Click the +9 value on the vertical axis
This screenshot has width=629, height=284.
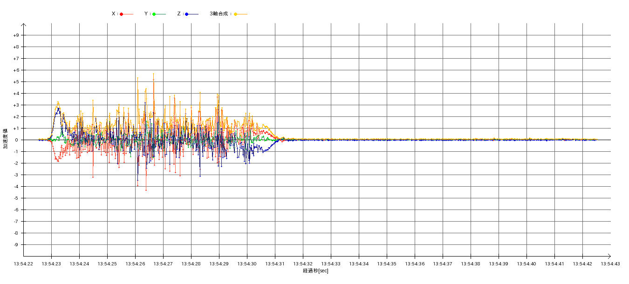click(x=16, y=35)
